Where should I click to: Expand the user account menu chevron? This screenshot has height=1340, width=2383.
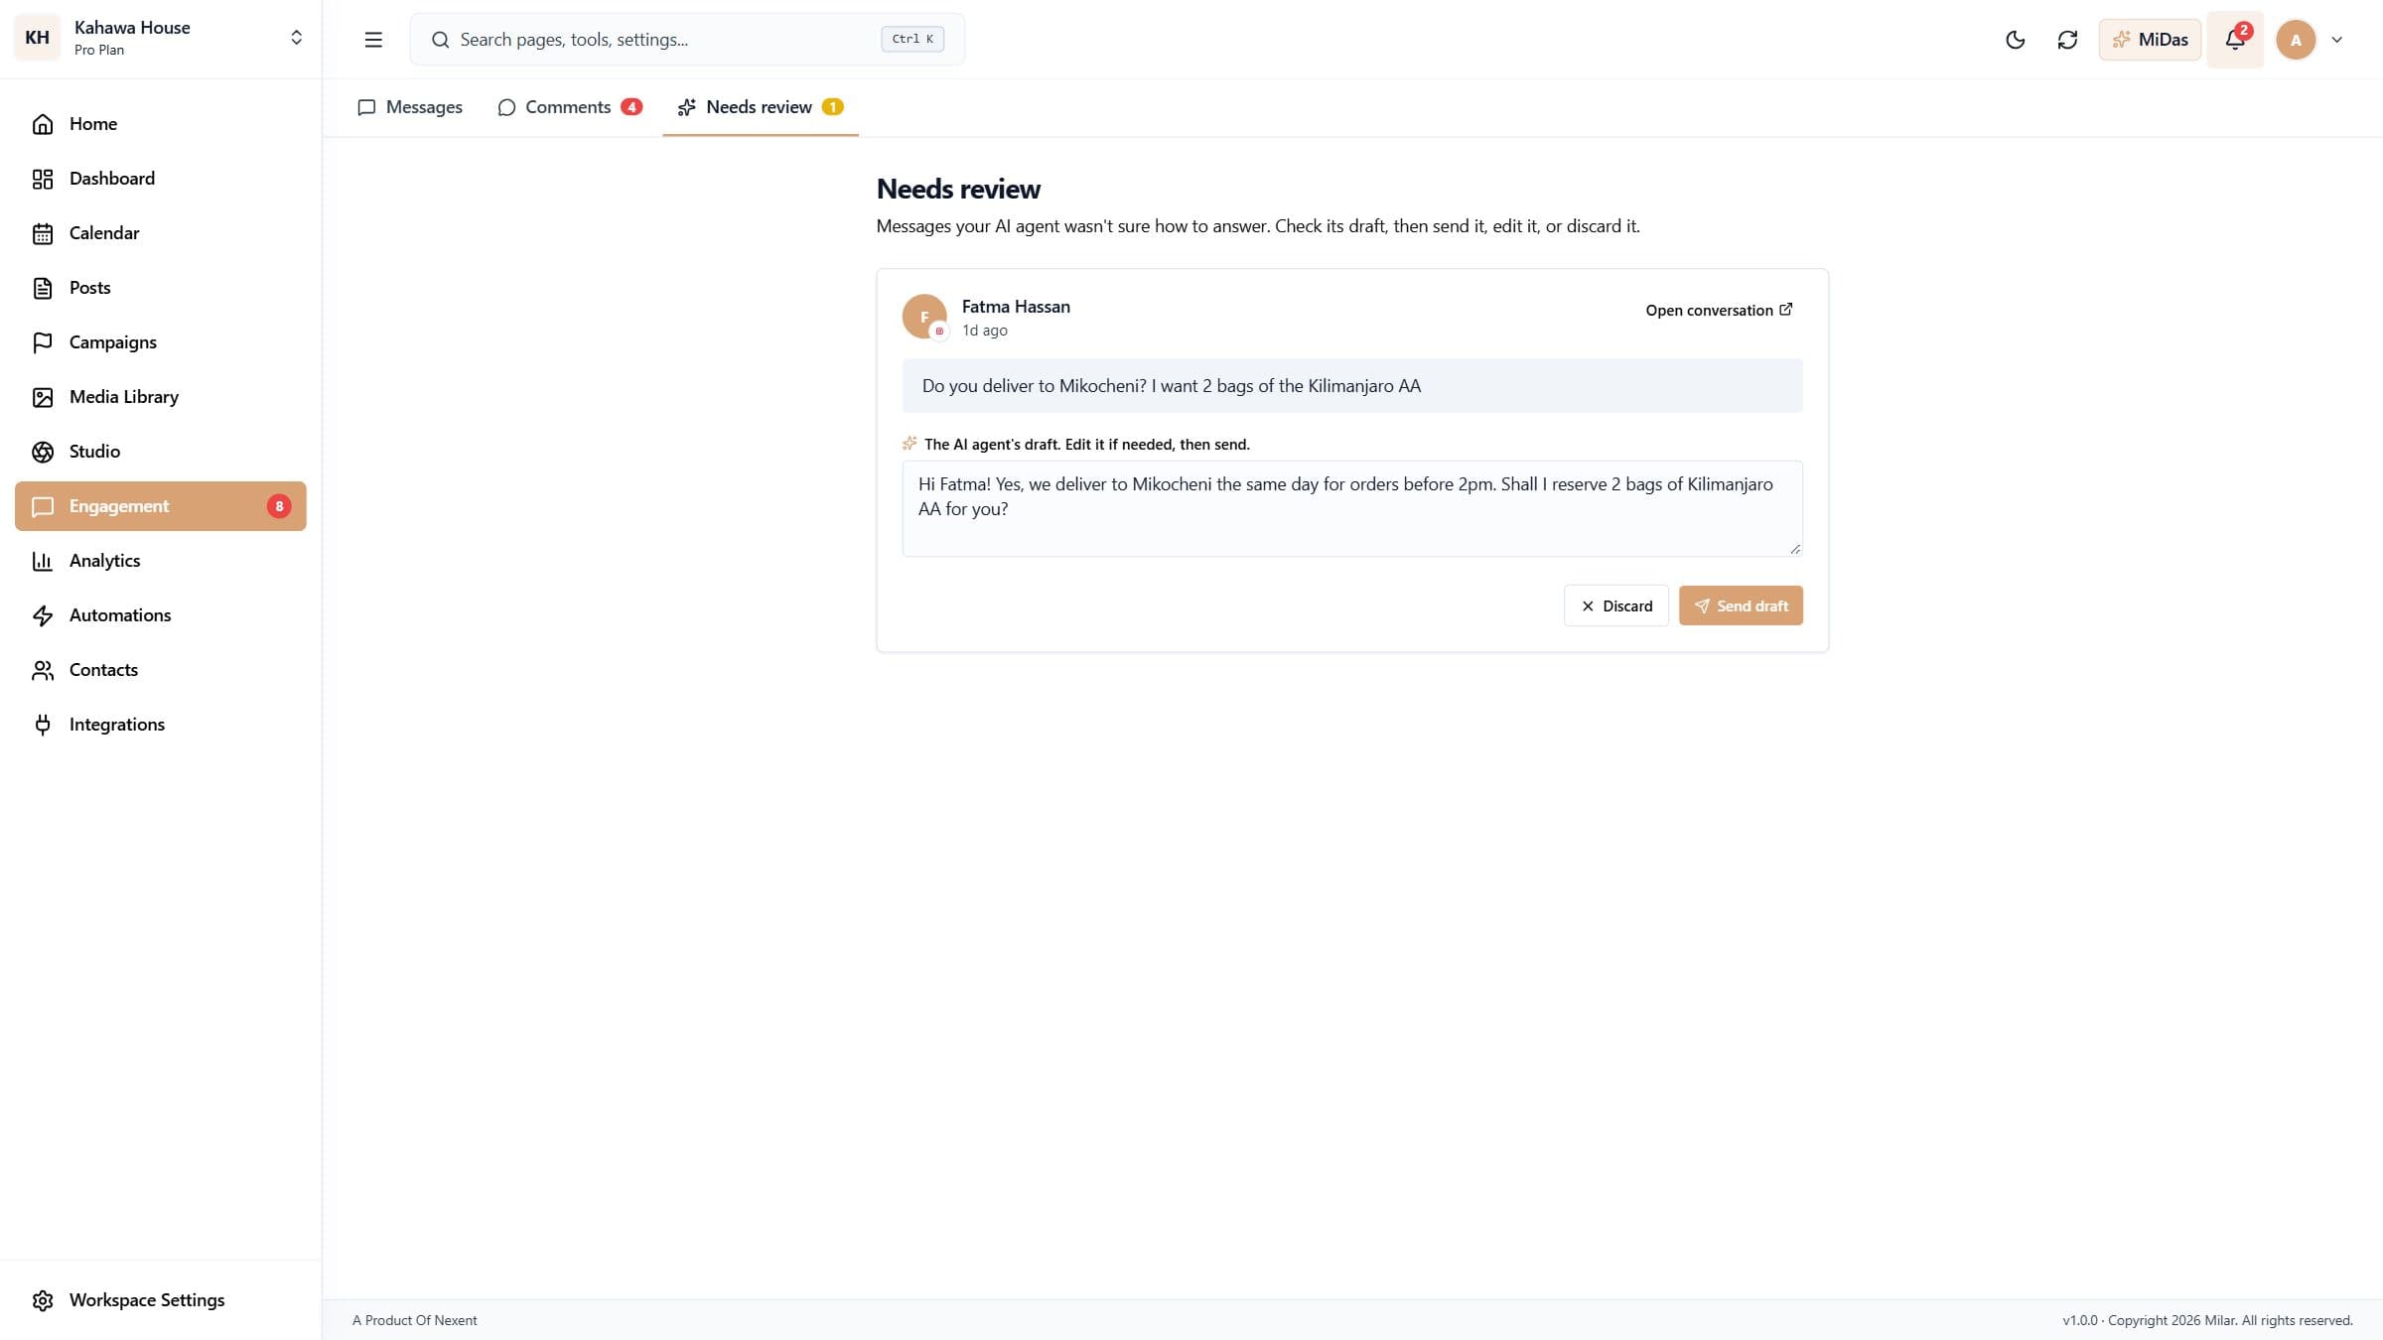point(2337,40)
